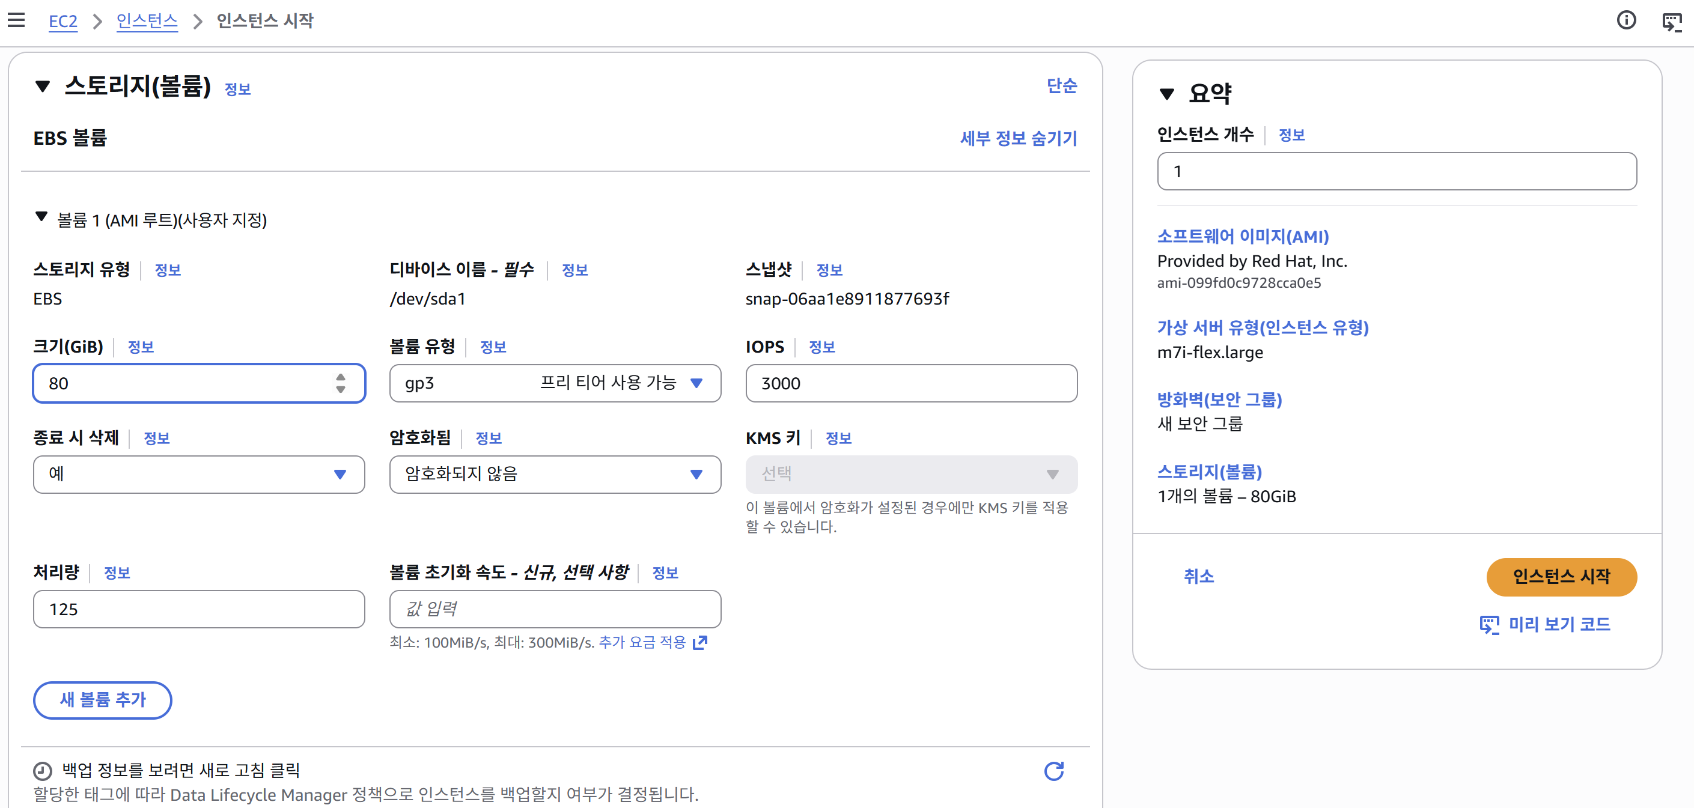
Task: Click the clock icon beside backup info text
Action: (x=43, y=771)
